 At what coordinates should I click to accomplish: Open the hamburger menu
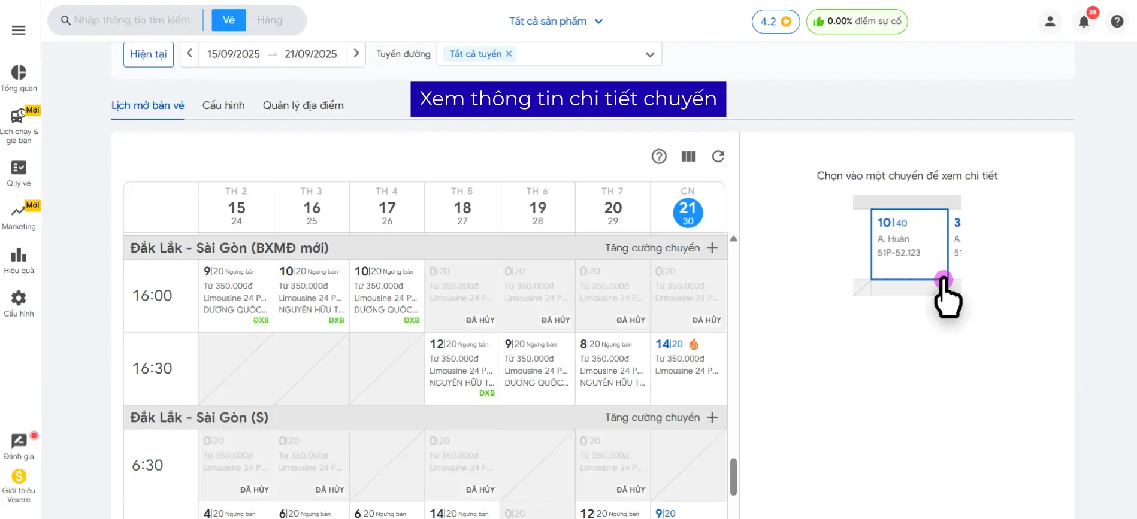pos(19,30)
